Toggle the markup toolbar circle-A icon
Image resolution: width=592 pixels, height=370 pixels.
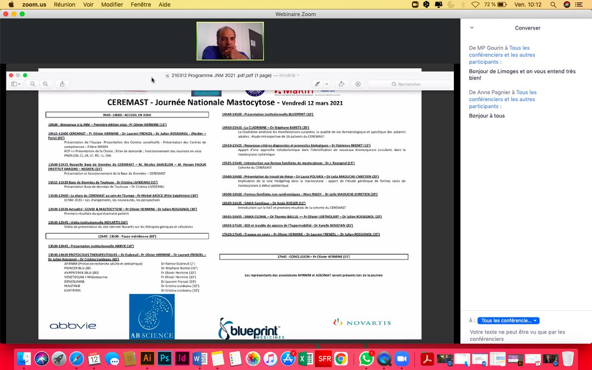pyautogui.click(x=358, y=84)
